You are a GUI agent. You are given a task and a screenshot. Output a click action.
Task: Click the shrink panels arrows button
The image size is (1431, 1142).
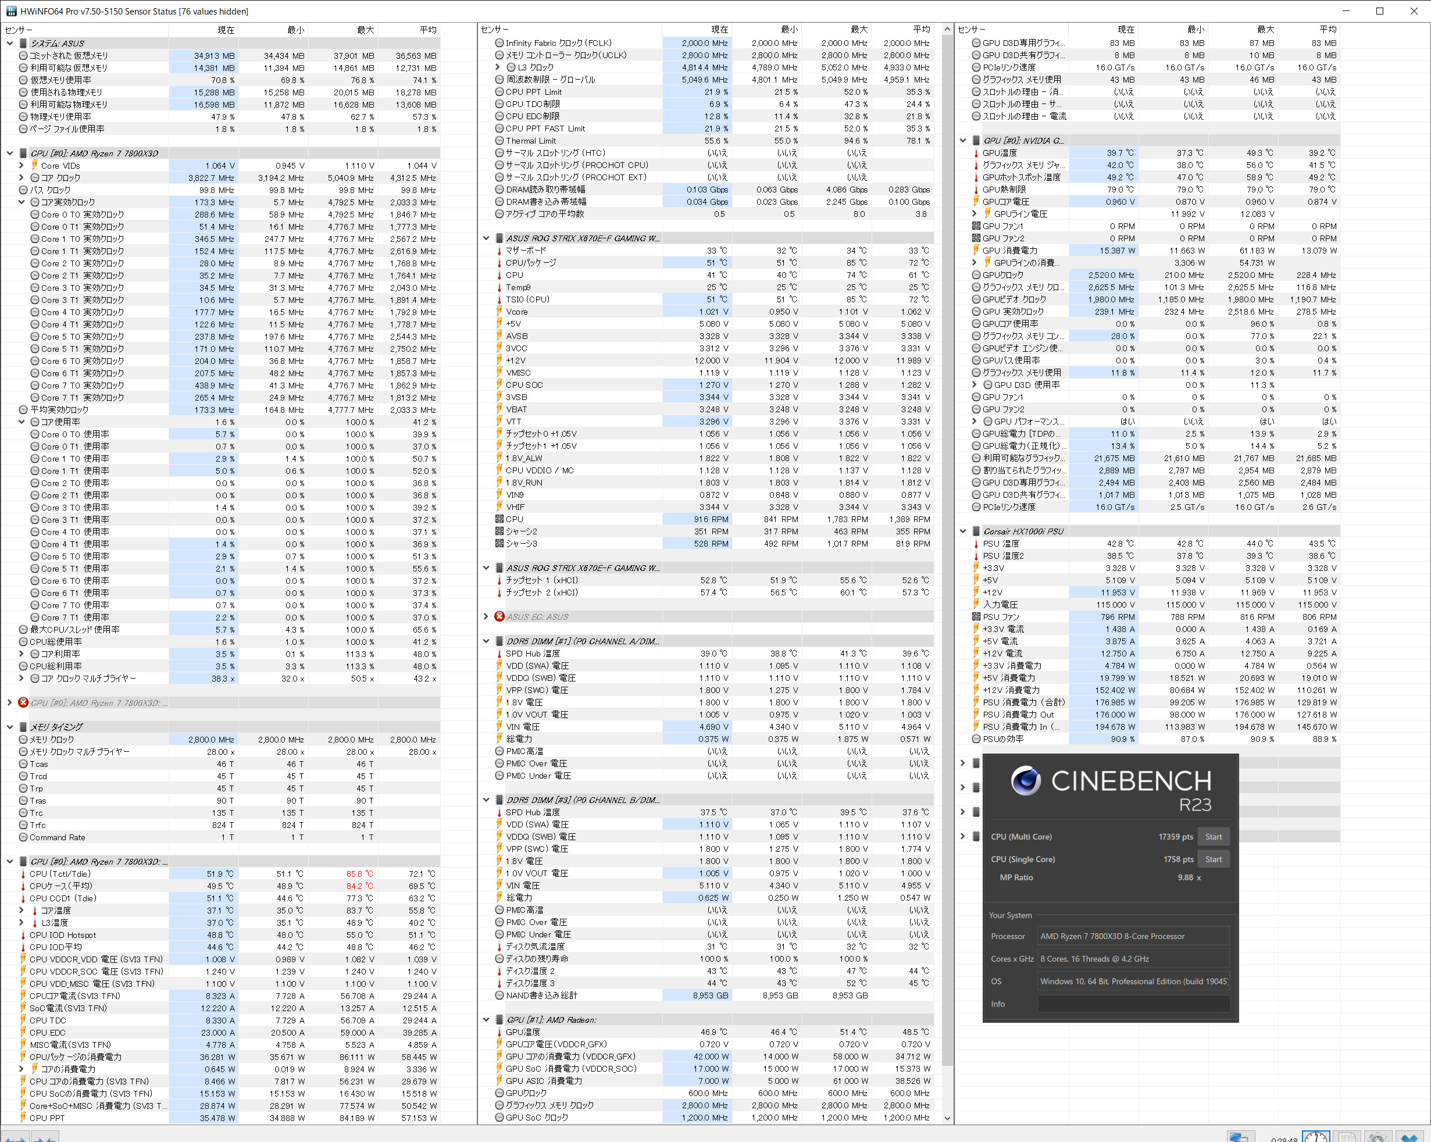(45, 1137)
